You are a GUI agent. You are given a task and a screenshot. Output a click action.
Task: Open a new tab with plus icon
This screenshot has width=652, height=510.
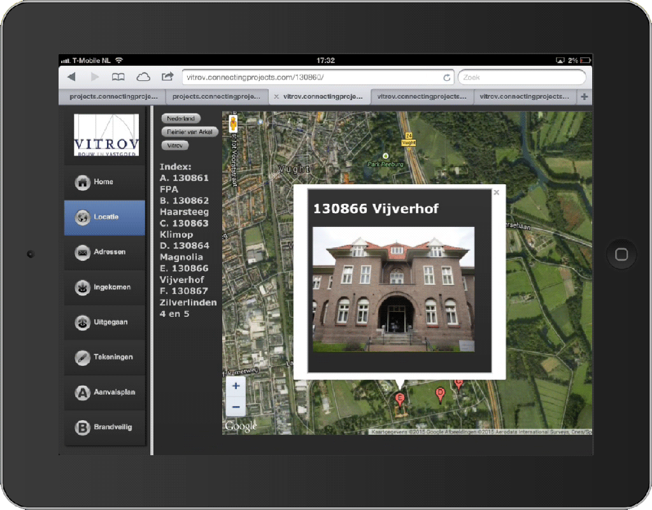(585, 97)
